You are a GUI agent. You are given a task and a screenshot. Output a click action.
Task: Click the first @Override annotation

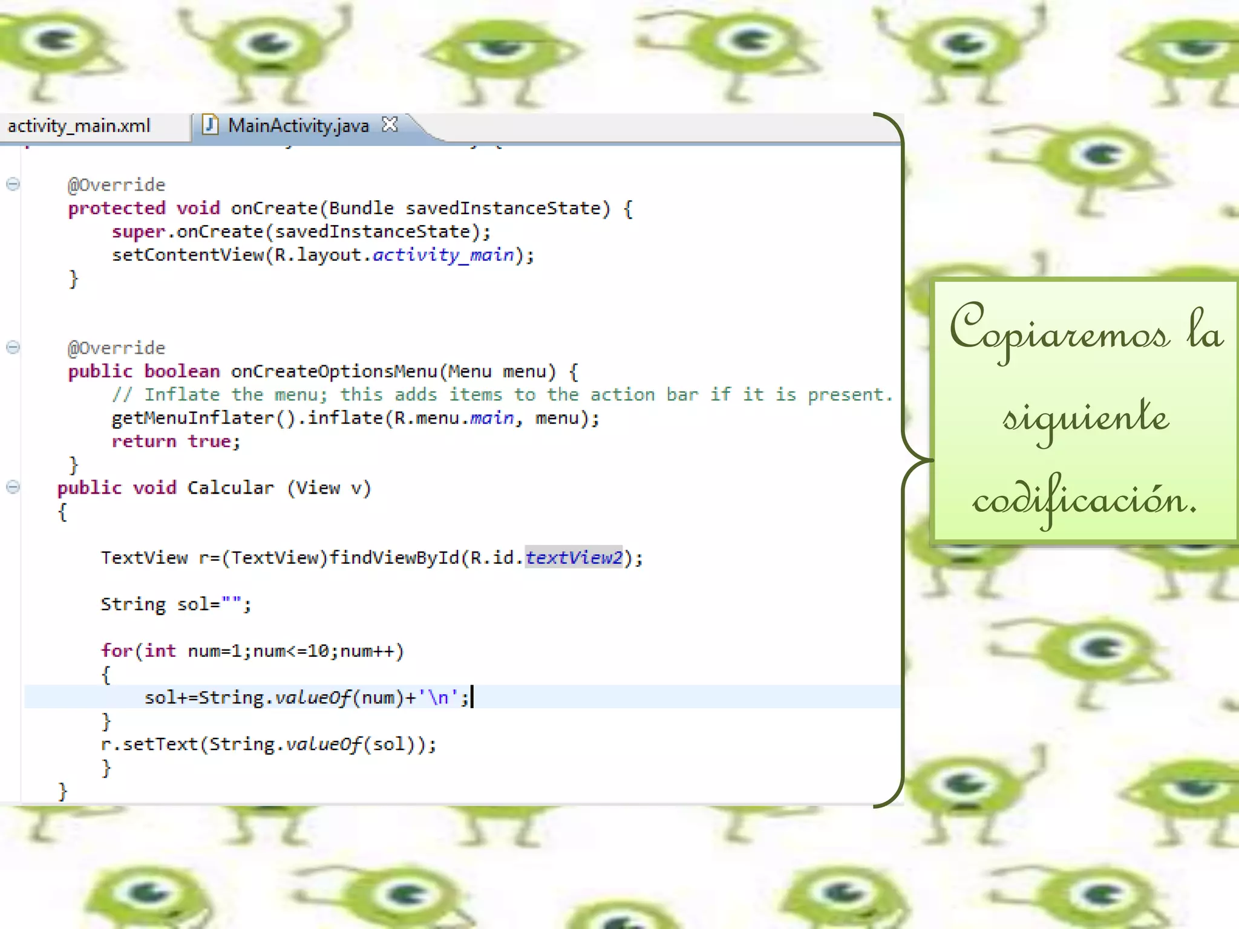click(116, 184)
